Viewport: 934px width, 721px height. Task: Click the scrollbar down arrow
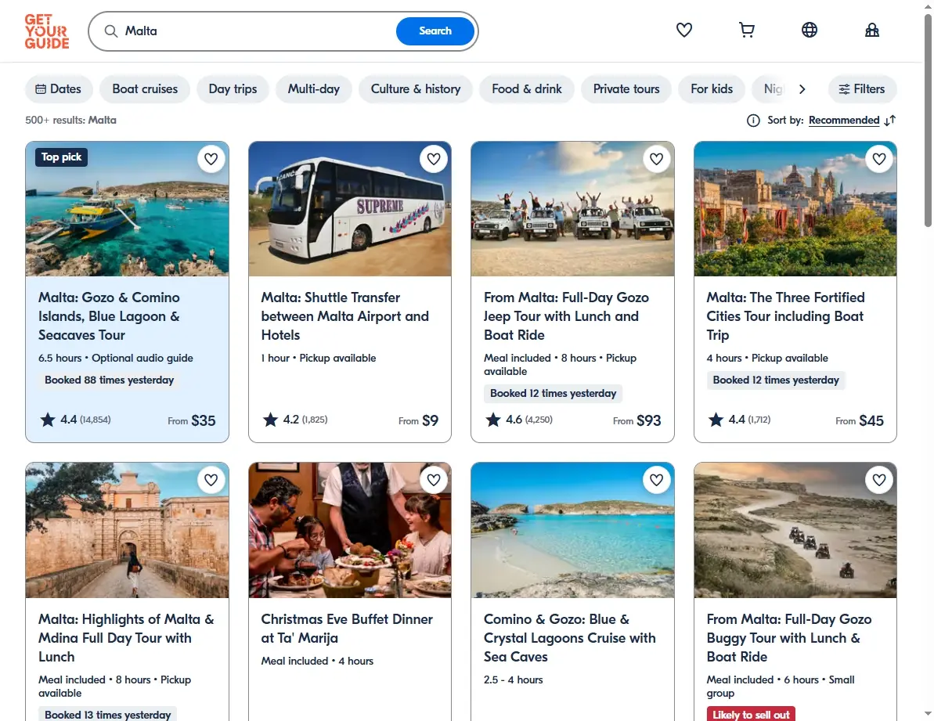point(928,713)
